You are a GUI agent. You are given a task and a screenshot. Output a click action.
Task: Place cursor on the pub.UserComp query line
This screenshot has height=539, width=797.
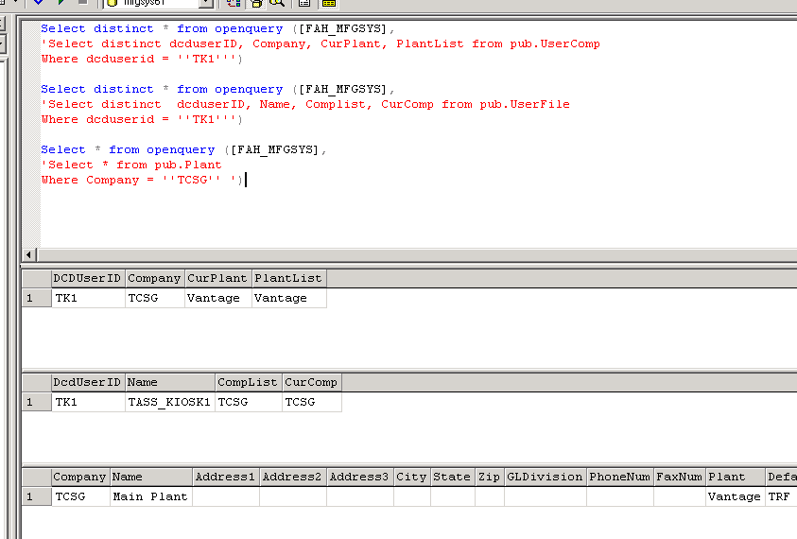tap(321, 43)
